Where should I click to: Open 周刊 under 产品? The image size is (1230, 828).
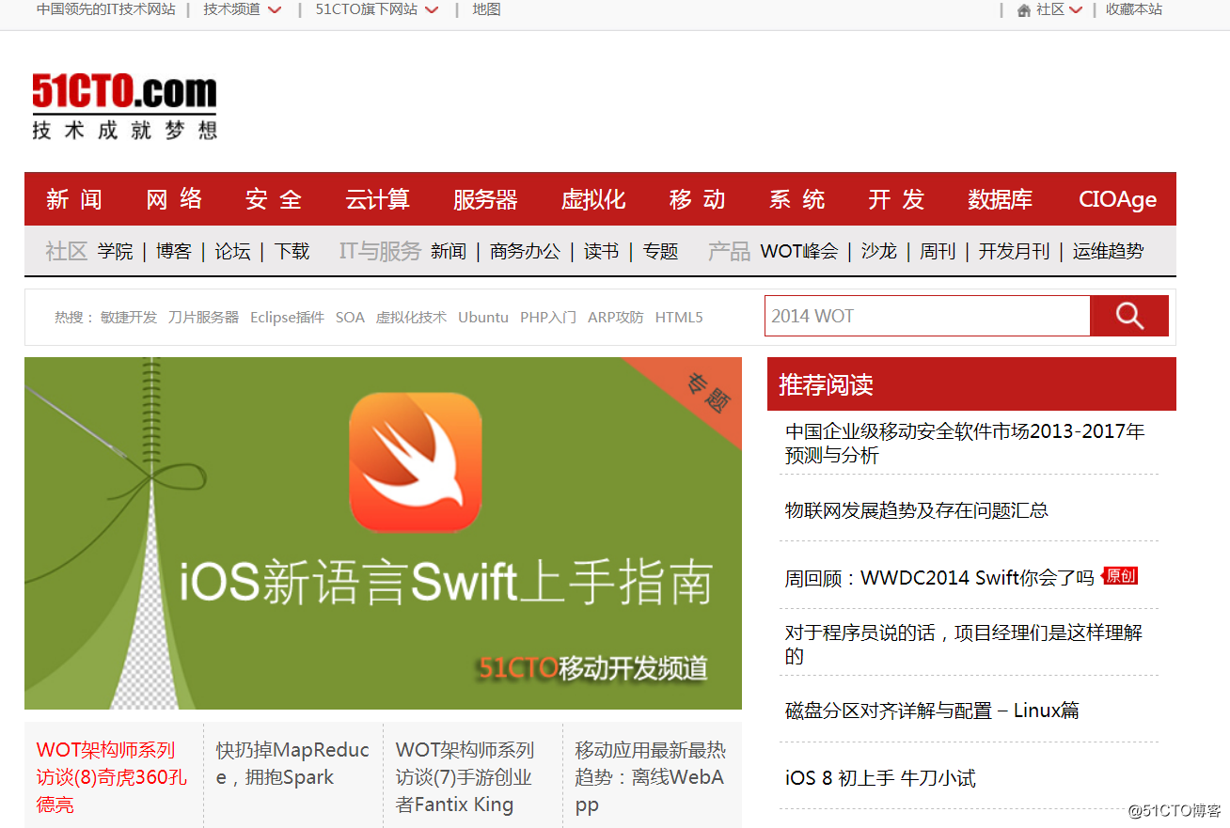(x=938, y=251)
